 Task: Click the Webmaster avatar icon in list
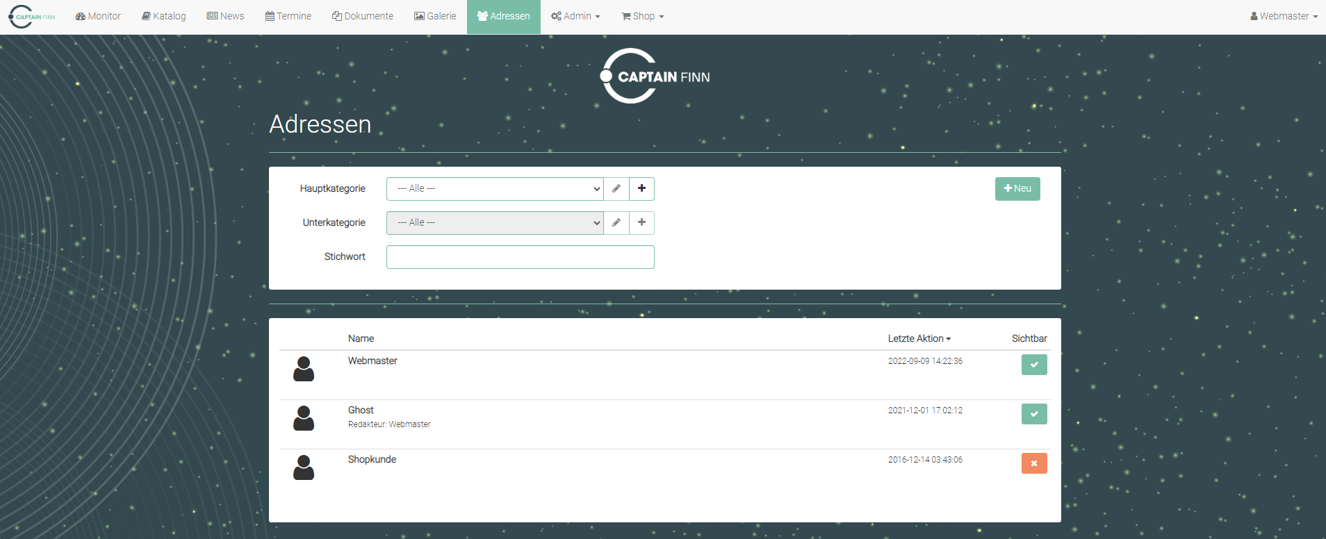[x=304, y=369]
